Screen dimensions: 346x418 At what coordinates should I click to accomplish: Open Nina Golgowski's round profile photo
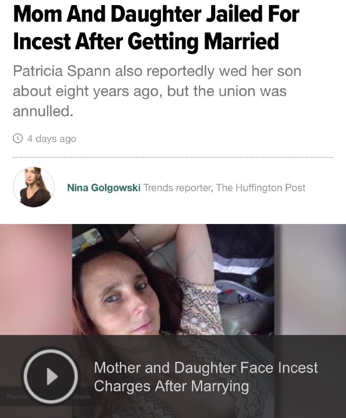tap(34, 187)
